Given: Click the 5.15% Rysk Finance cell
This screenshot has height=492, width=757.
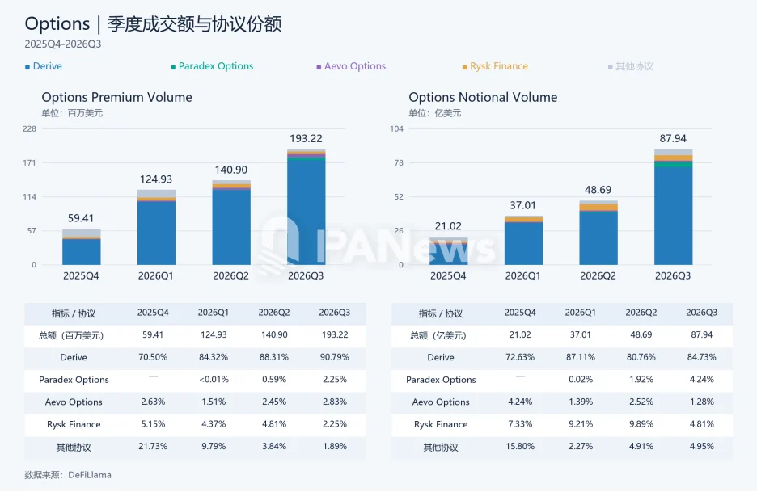Looking at the screenshot, I should [153, 424].
